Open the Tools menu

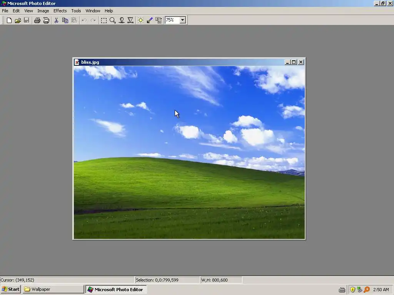click(x=76, y=11)
